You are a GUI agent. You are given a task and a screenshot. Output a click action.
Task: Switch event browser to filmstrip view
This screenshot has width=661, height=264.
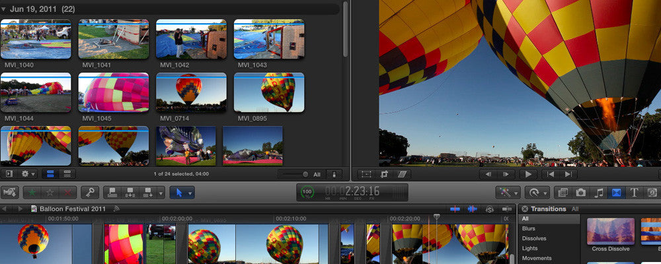(49, 174)
